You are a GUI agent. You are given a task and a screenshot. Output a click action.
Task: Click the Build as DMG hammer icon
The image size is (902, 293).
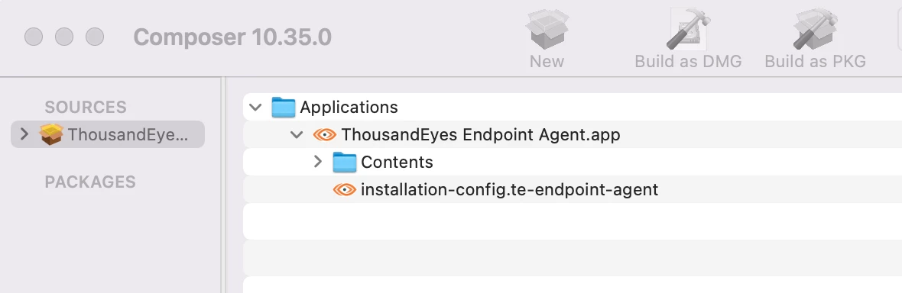tap(688, 29)
